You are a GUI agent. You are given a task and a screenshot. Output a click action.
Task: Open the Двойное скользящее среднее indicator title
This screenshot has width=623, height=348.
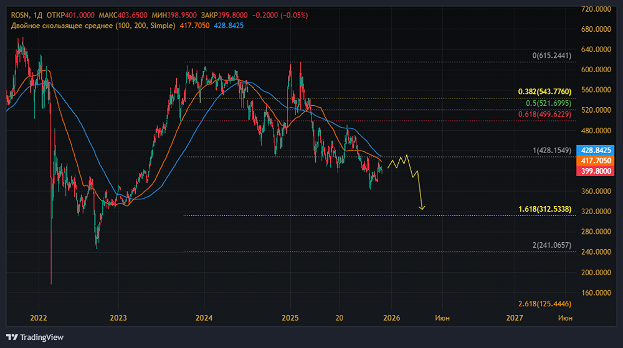pyautogui.click(x=80, y=26)
